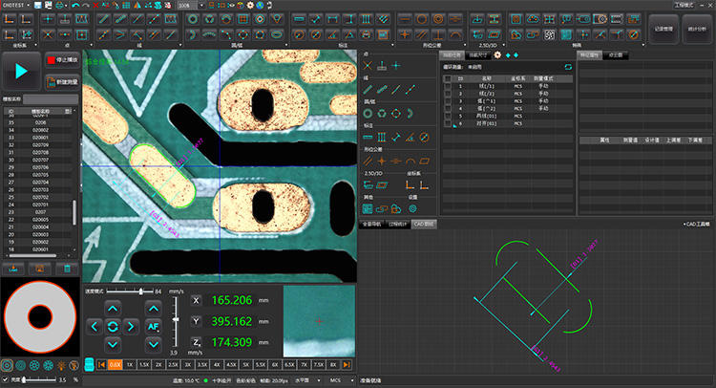This screenshot has height=388, width=716.
Task: Tick checkbox for measurement row 1
Action: (x=448, y=87)
